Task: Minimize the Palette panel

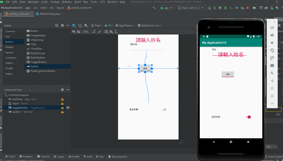Action: tap(68, 25)
